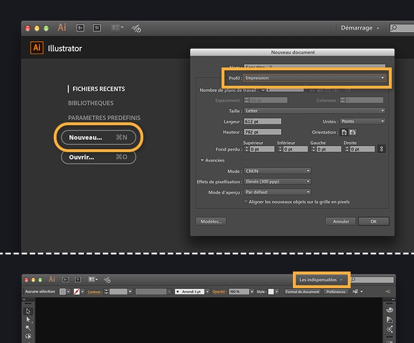Click the Ai logo in bottom window
The width and height of the screenshot is (414, 343).
(52, 280)
